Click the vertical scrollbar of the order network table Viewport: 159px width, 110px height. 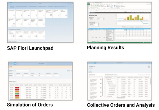point(150,81)
